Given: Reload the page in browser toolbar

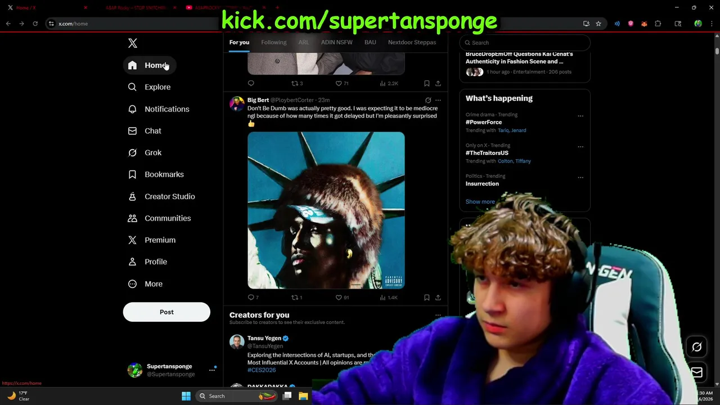Looking at the screenshot, I should coord(35,24).
